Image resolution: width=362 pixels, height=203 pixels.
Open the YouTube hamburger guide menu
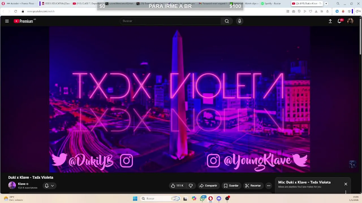click(7, 21)
